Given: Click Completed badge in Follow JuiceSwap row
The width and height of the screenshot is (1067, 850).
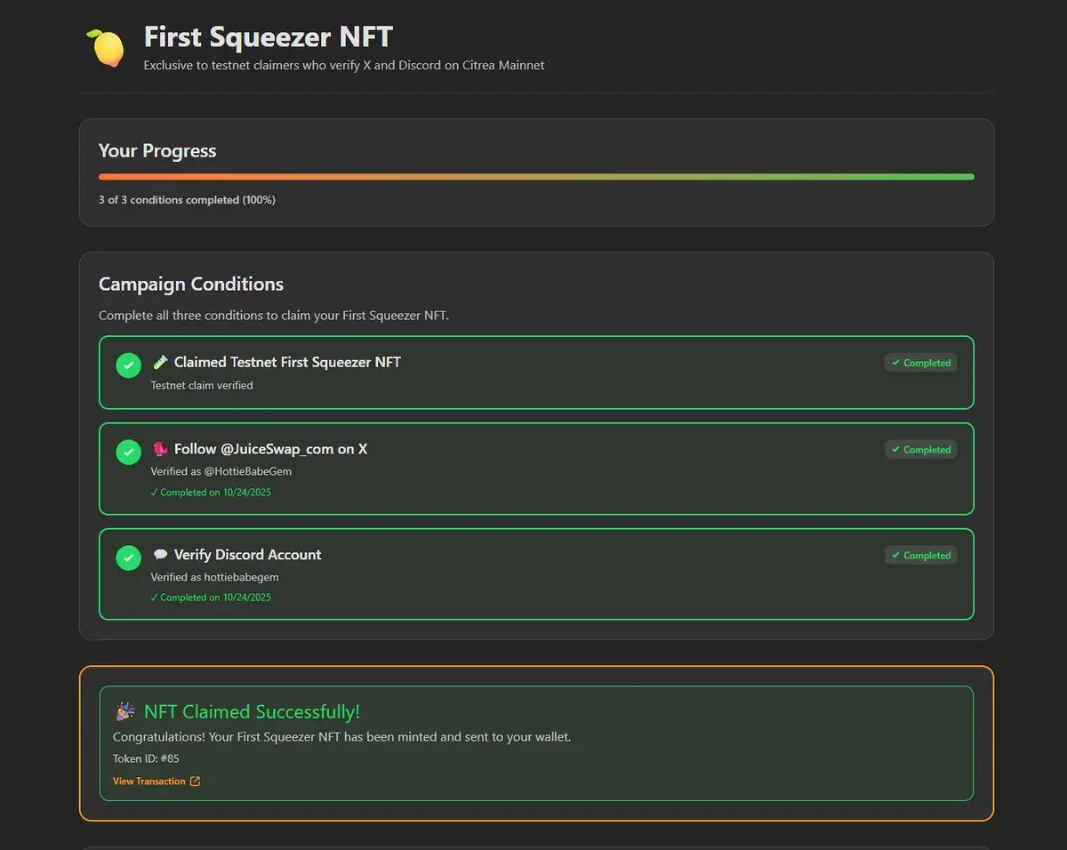Looking at the screenshot, I should [920, 450].
